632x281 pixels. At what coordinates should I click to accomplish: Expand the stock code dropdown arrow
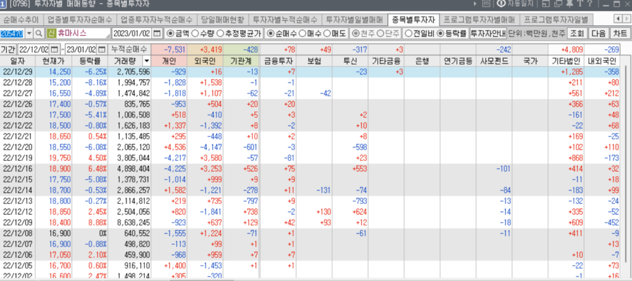tap(28, 33)
